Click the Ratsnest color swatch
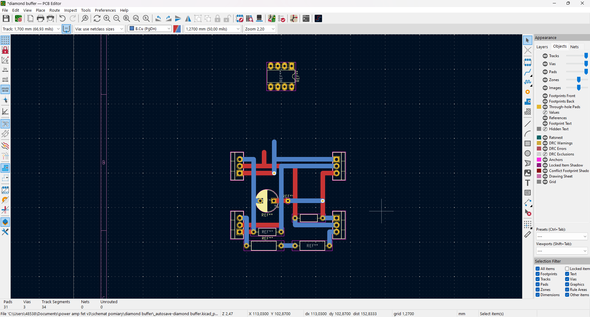590x317 pixels. tap(539, 138)
